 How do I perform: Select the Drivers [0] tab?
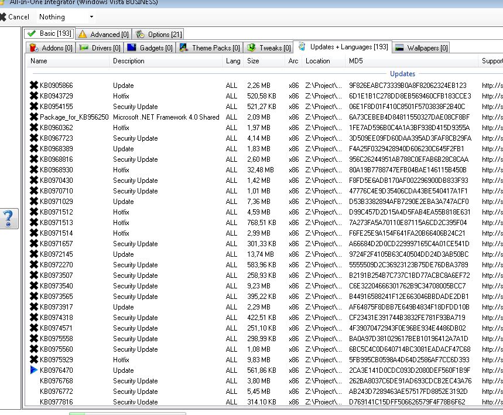pyautogui.click(x=100, y=48)
